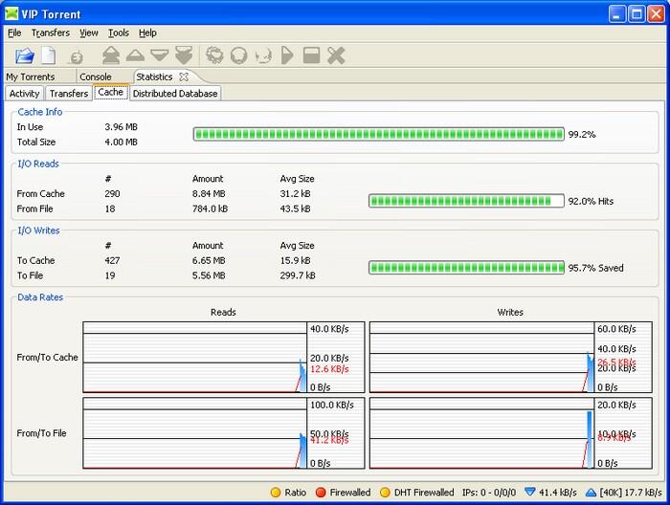This screenshot has width=670, height=505.
Task: Click yellow DHT Firewalled status indicator
Action: (x=385, y=493)
